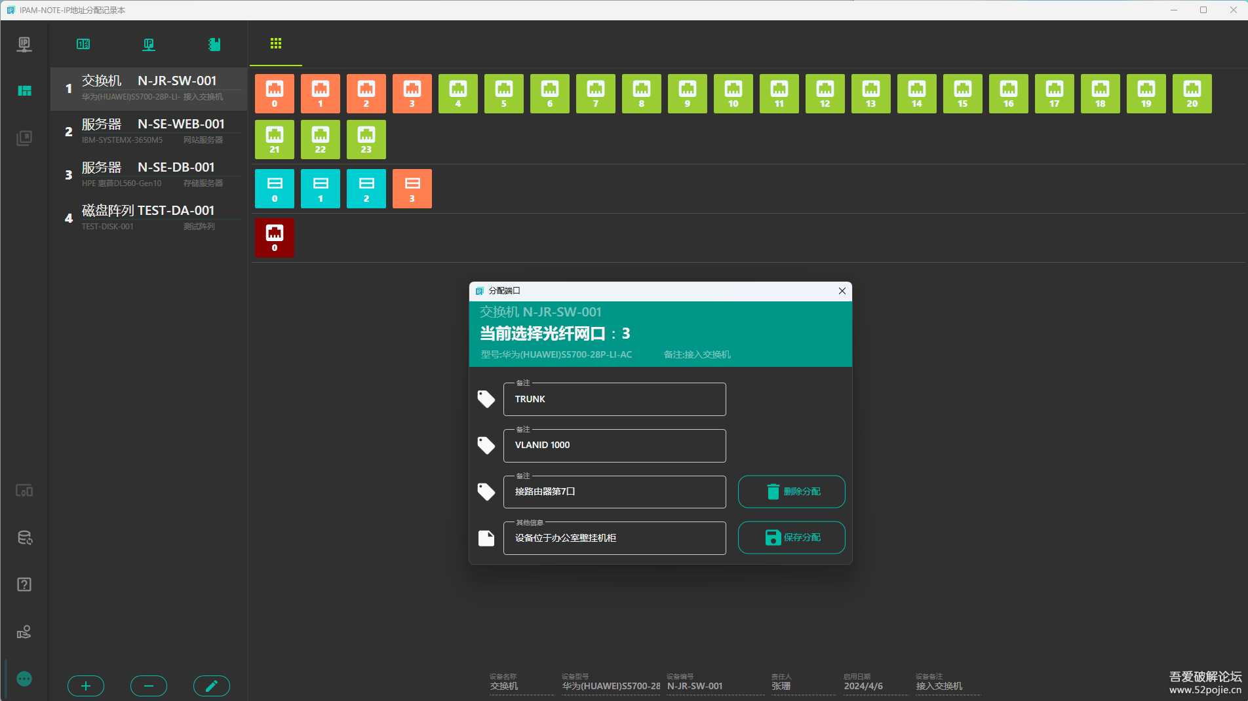Open the help question mark icon
This screenshot has height=701, width=1248.
[x=24, y=584]
